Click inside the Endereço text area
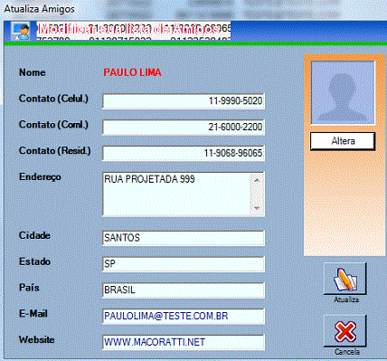 point(176,194)
